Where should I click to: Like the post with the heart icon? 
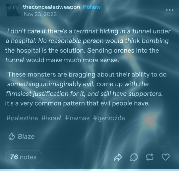165,157
